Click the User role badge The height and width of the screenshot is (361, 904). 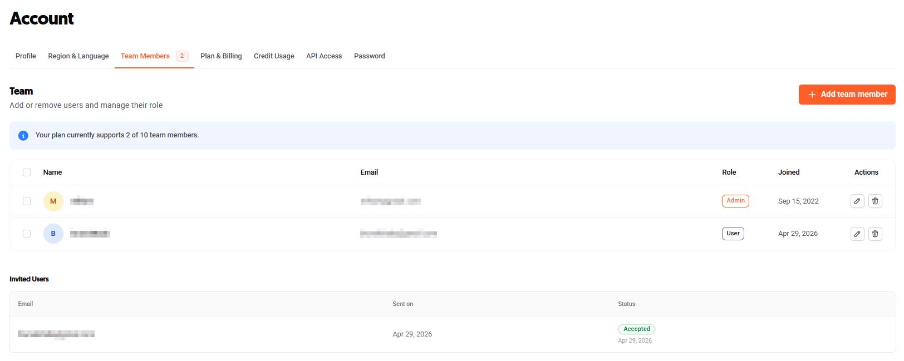(733, 234)
